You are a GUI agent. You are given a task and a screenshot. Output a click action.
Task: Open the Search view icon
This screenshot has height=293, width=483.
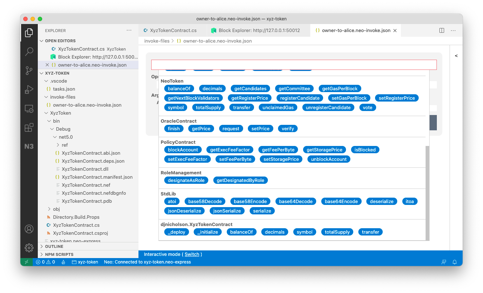(x=29, y=52)
